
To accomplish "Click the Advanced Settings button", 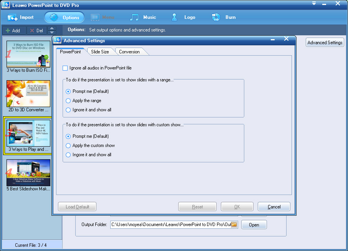I will click(325, 43).
